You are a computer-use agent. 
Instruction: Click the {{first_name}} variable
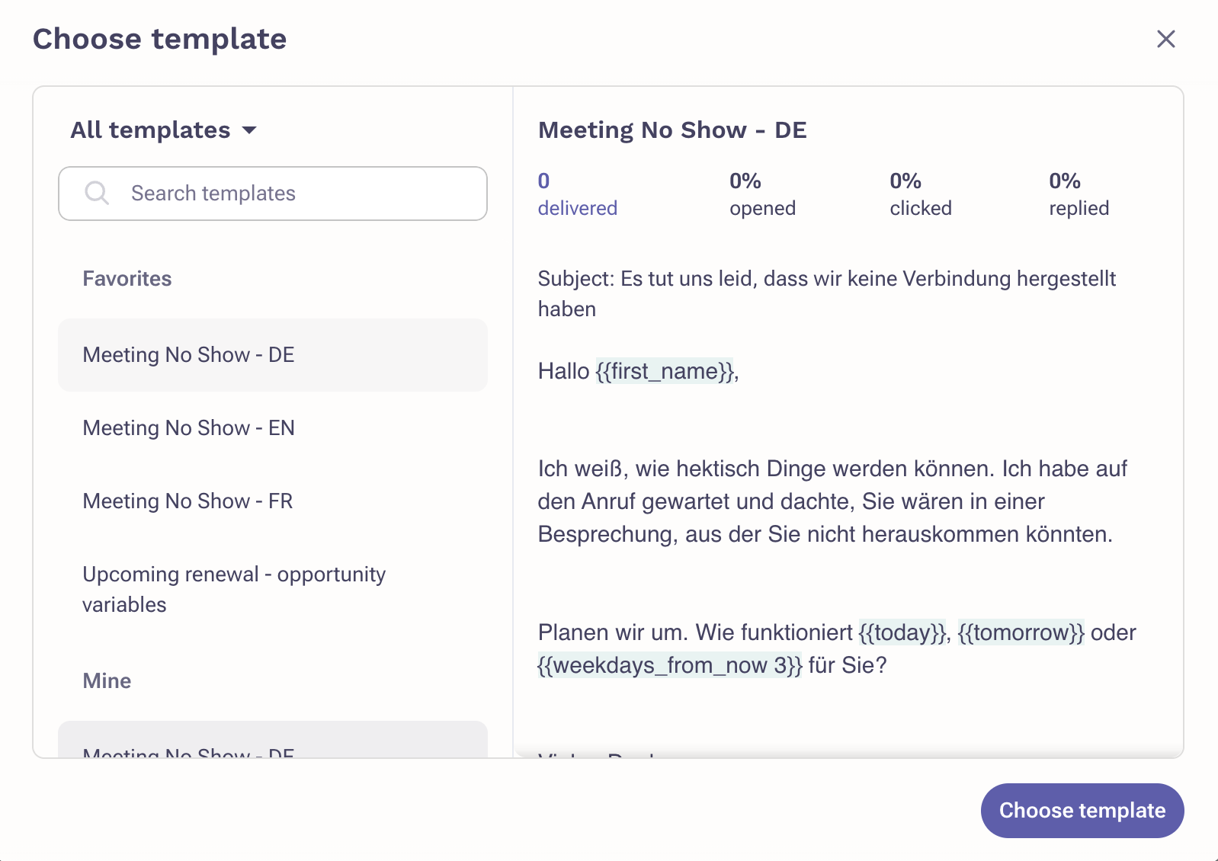coord(665,371)
